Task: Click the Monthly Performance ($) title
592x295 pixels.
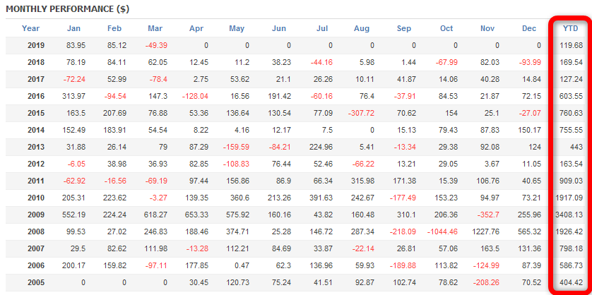Action: click(x=62, y=8)
